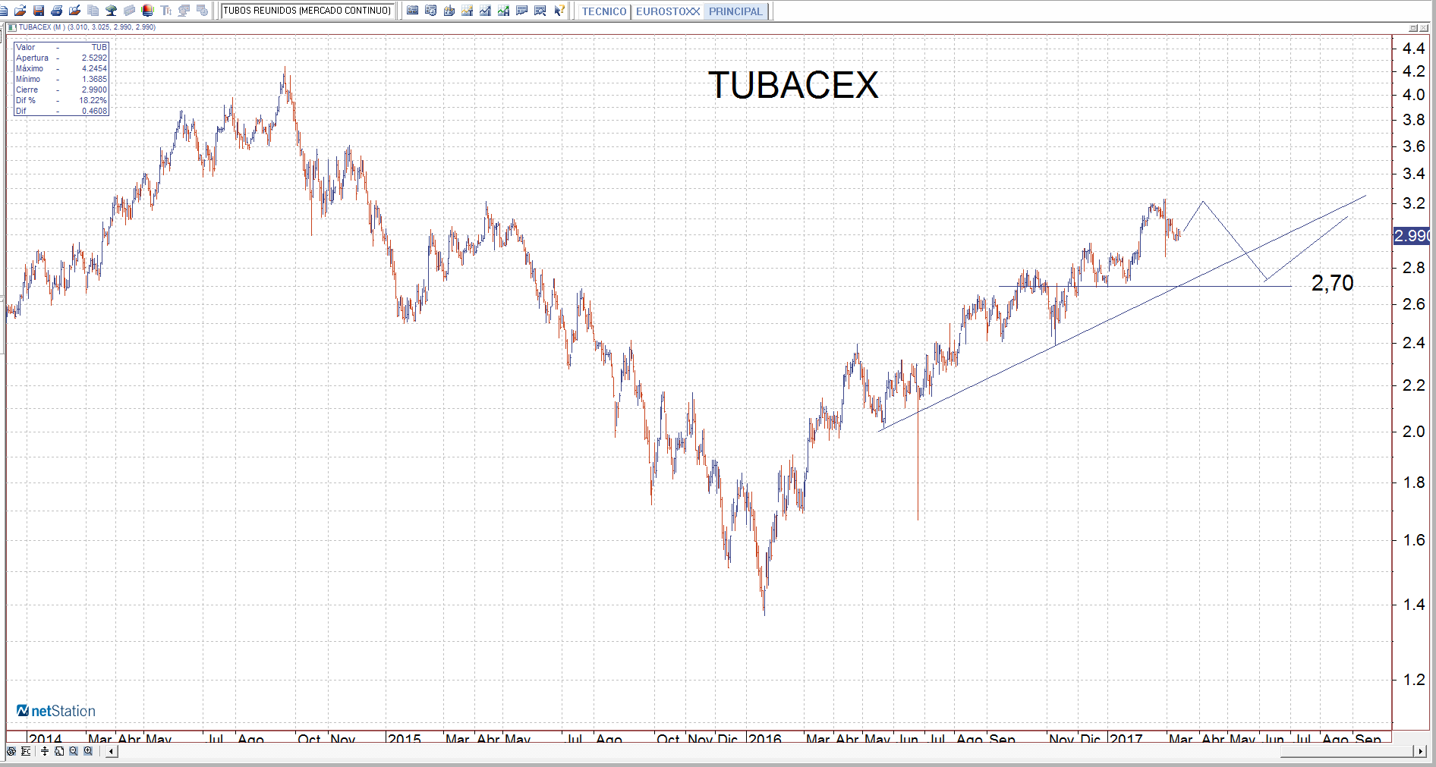
Task: Click the Cierre 2.9900 value
Action: tap(94, 90)
